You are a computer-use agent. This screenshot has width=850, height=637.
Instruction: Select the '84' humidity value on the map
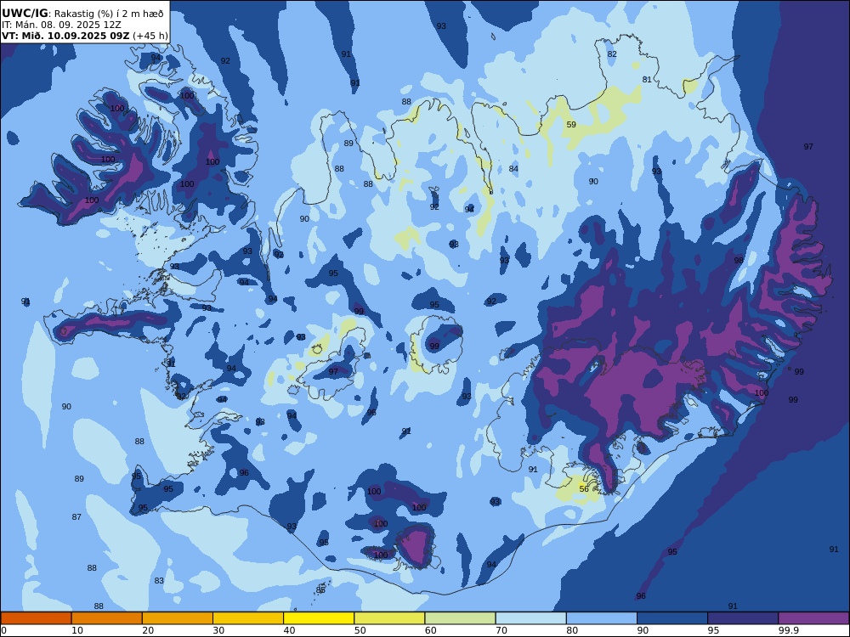[513, 169]
